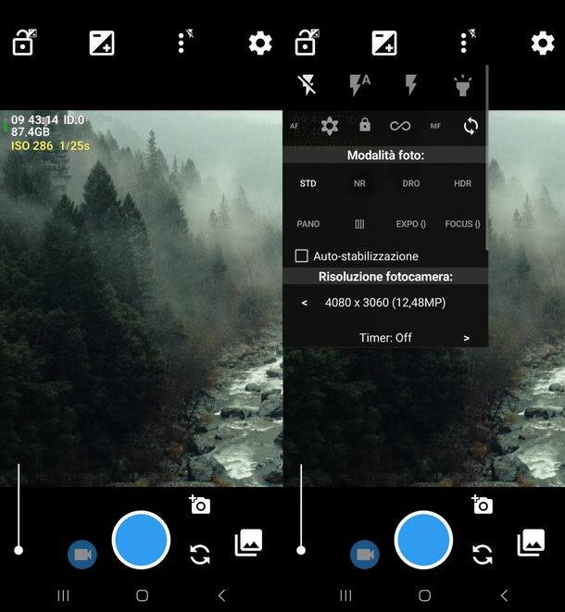Tap Android back button on right screen
Image resolution: width=565 pixels, height=612 pixels.
[x=504, y=595]
